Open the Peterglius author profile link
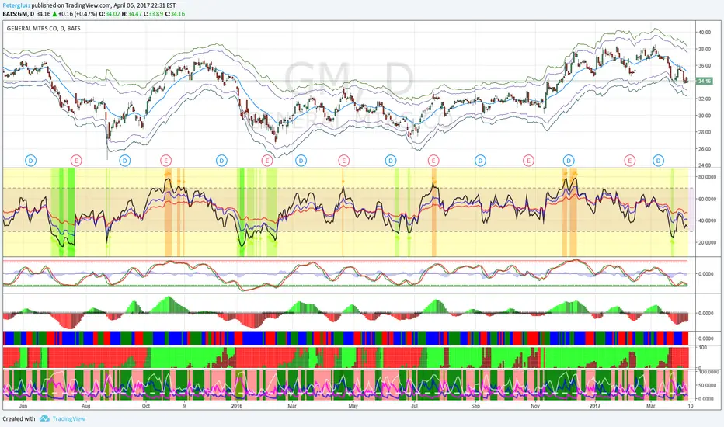 pos(16,5)
